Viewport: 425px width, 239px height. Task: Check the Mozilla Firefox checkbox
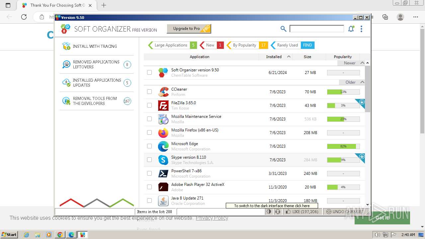click(x=149, y=132)
